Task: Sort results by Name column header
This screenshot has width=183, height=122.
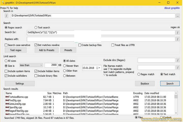Action: [9, 93]
